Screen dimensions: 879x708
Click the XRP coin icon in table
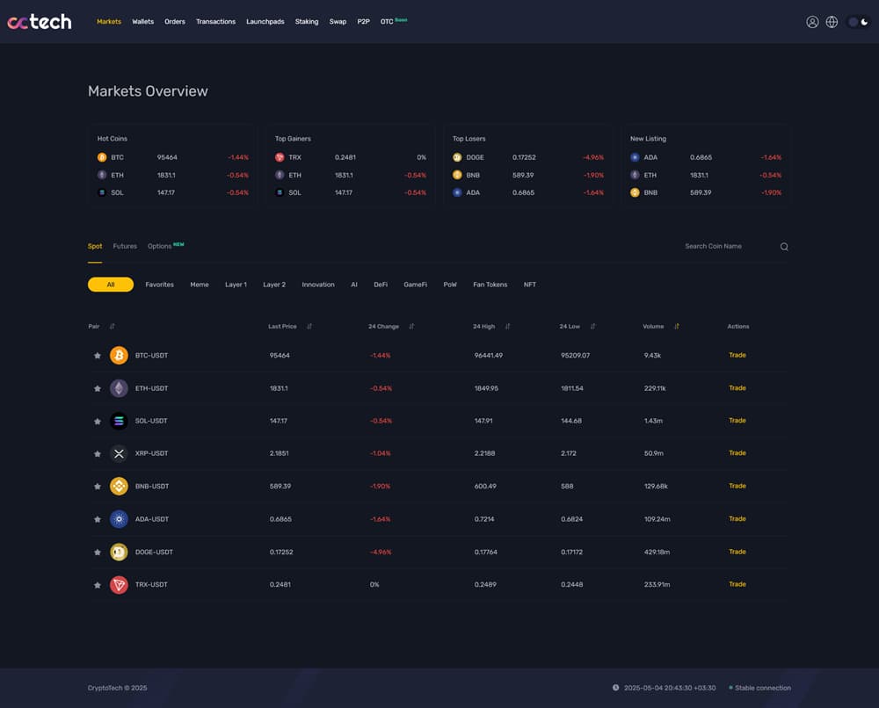119,453
